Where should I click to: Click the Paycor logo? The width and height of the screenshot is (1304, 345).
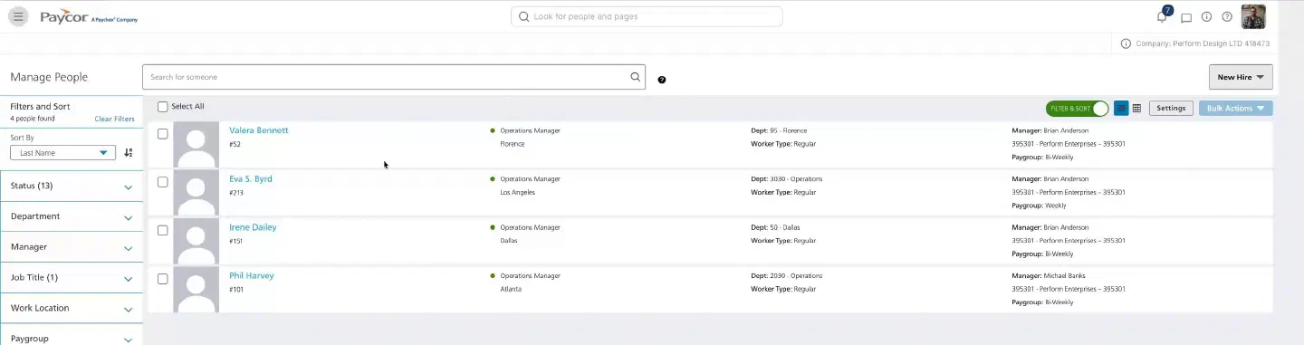click(89, 17)
